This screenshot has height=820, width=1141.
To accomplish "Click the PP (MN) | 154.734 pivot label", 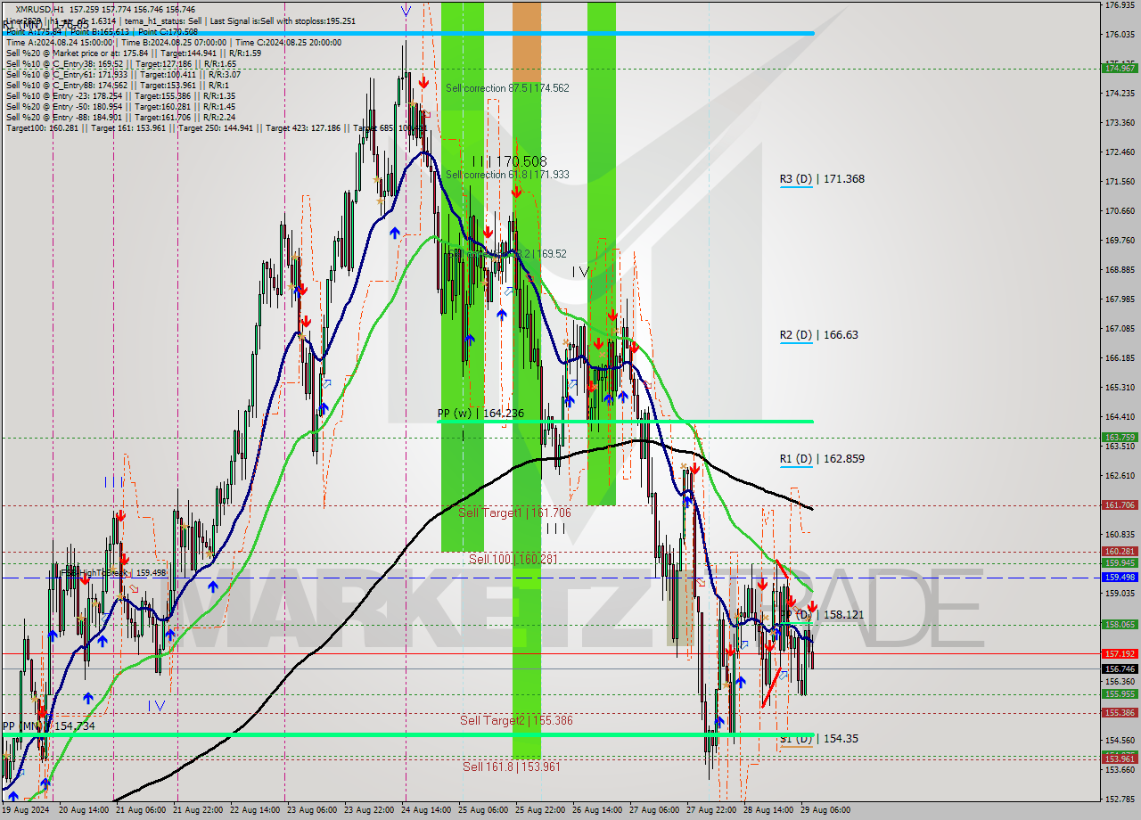I will coord(48,726).
